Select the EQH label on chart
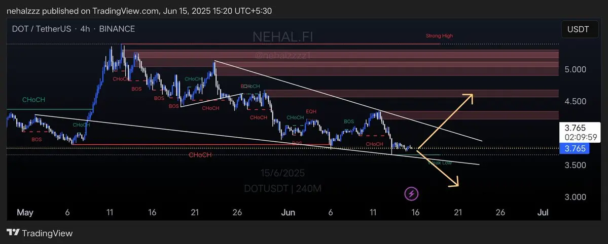 (311, 111)
